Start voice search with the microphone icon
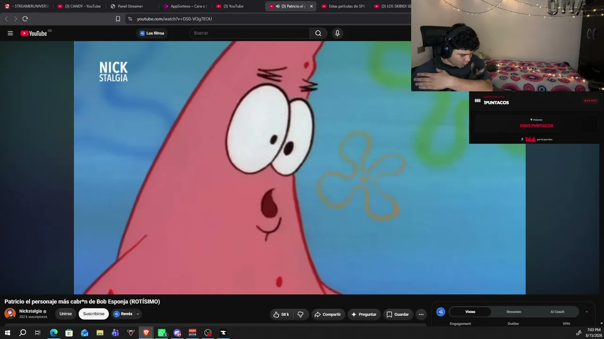 tap(337, 33)
